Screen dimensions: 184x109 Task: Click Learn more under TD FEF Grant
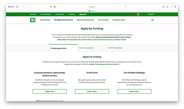pos(92,91)
